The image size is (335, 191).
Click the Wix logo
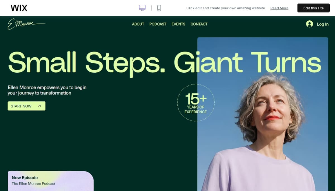[19, 8]
